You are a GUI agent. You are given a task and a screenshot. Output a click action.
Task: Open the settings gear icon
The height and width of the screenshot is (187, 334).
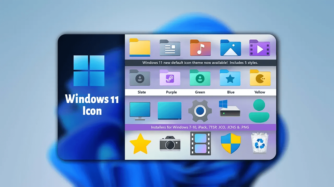coord(200,111)
